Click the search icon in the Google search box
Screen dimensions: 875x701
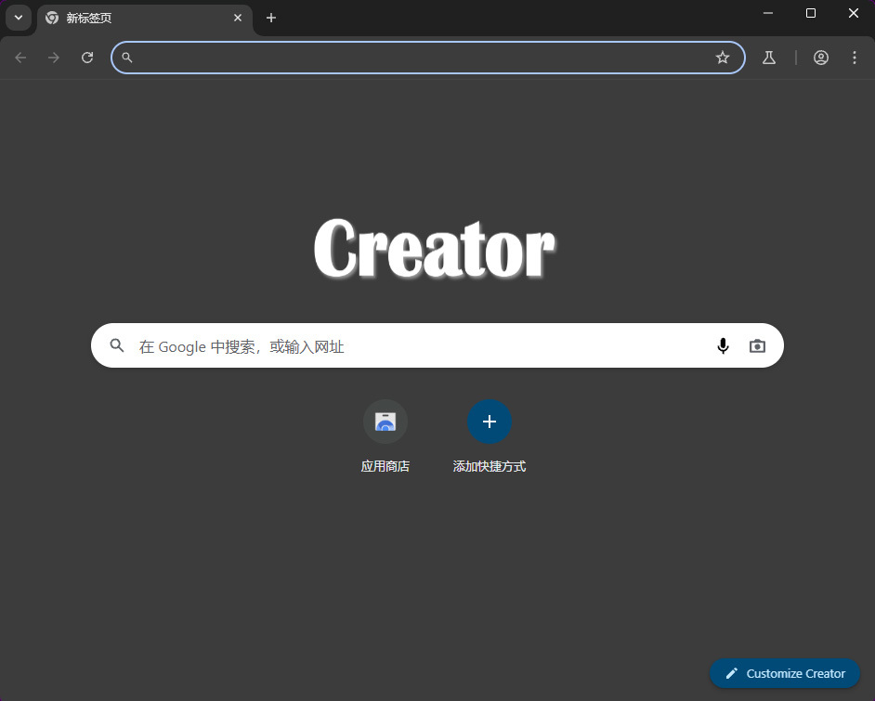coord(117,345)
